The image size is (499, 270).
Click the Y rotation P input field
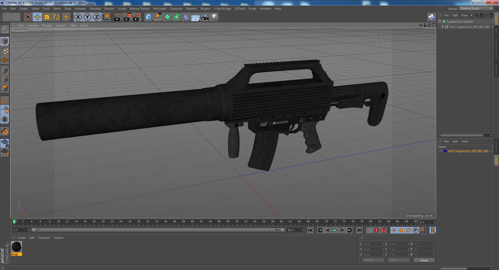pyautogui.click(x=424, y=249)
